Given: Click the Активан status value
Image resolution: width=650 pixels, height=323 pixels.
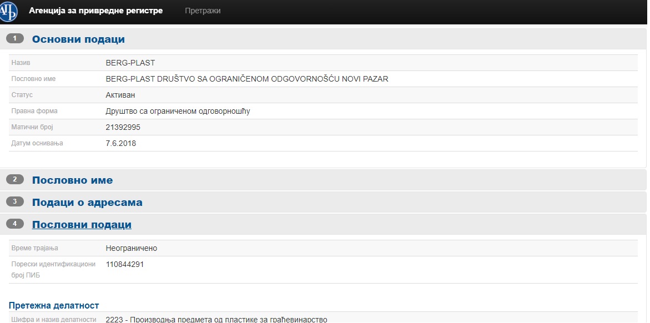Looking at the screenshot, I should click(120, 95).
